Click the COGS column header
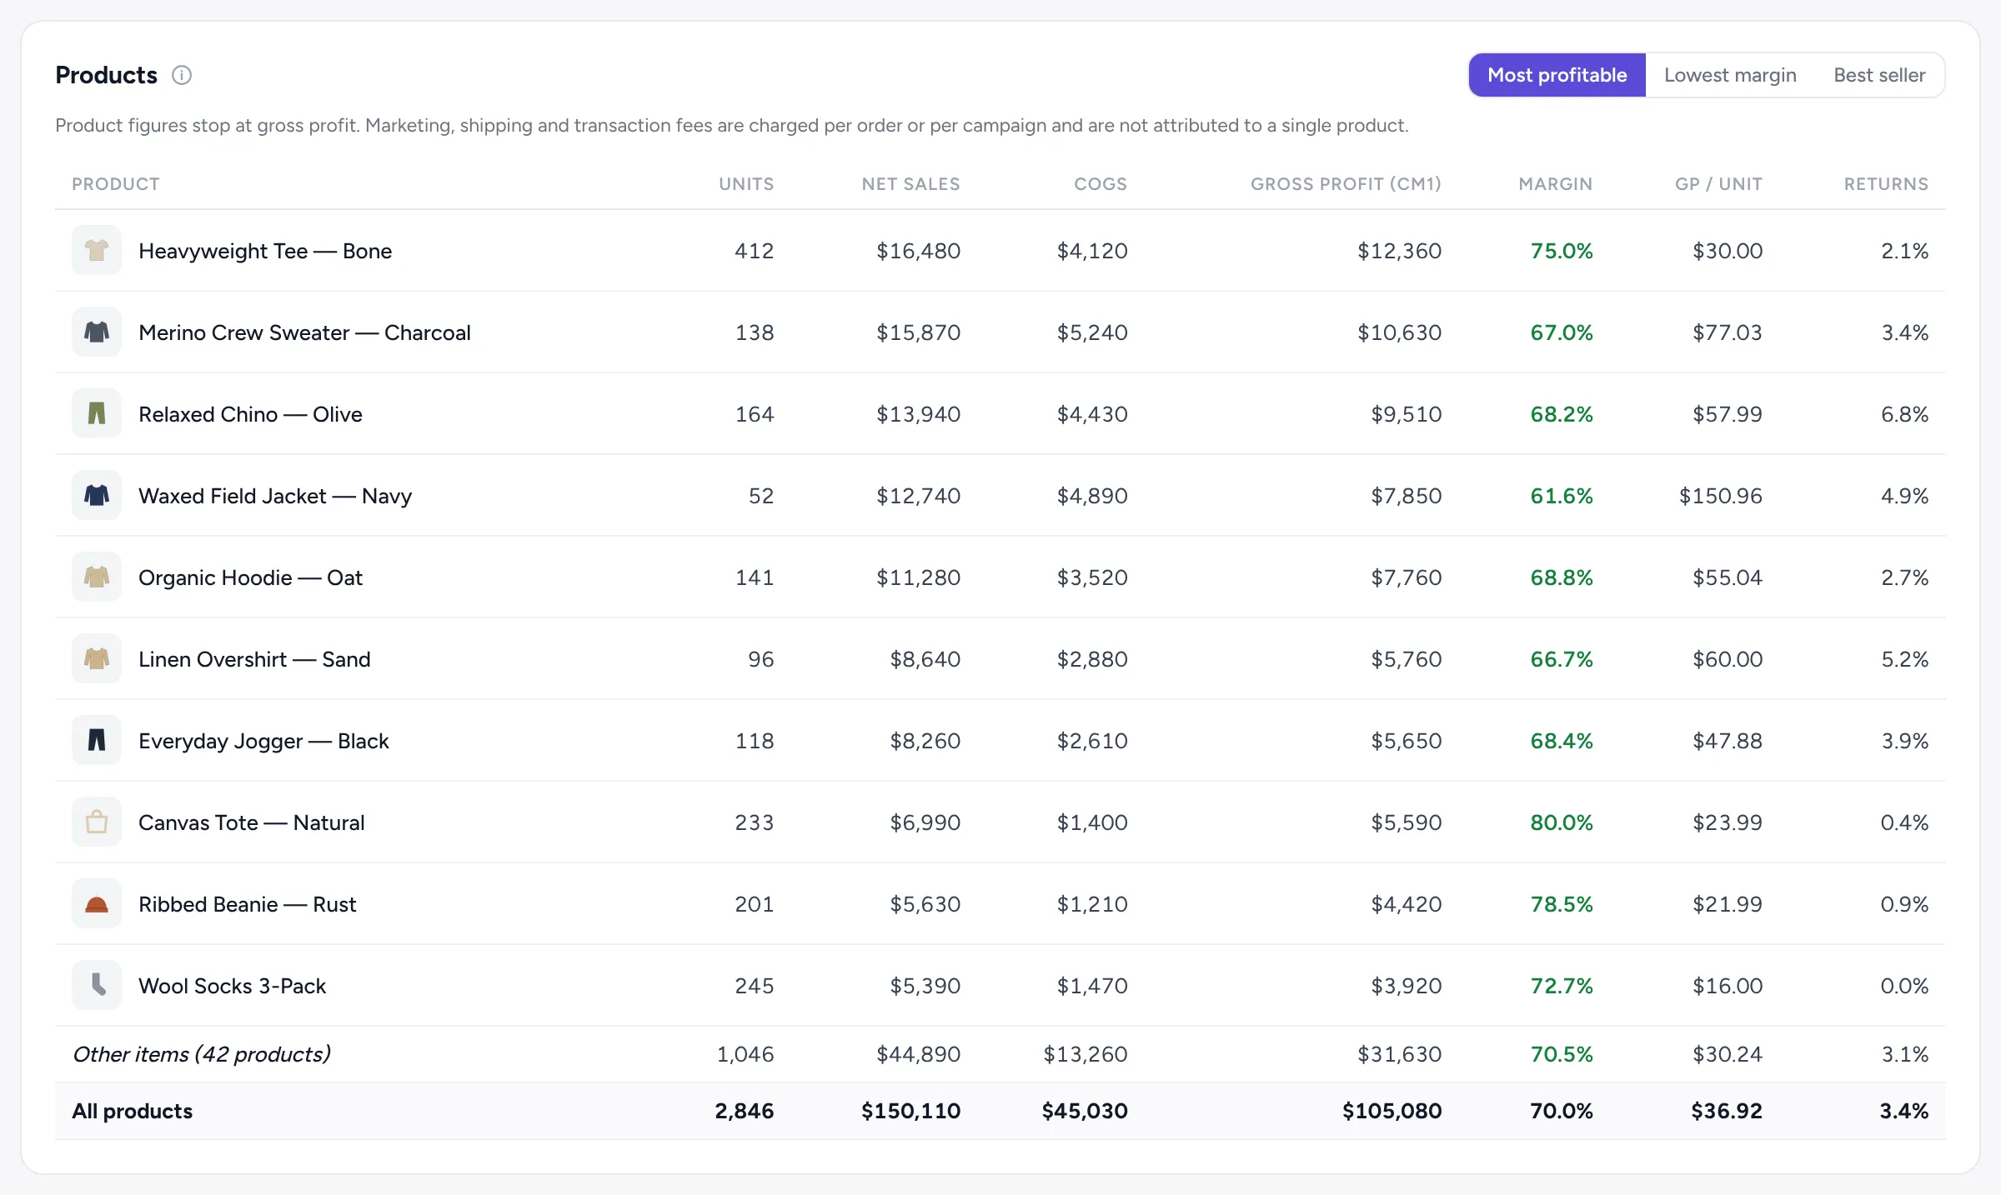This screenshot has width=2001, height=1195. 1101,183
